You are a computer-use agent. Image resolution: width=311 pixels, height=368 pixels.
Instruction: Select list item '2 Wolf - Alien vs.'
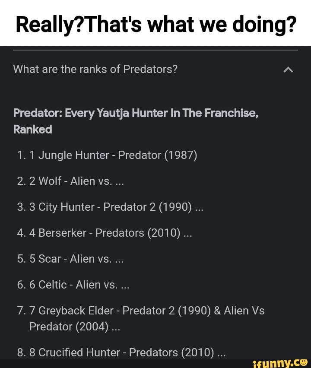[70, 181]
